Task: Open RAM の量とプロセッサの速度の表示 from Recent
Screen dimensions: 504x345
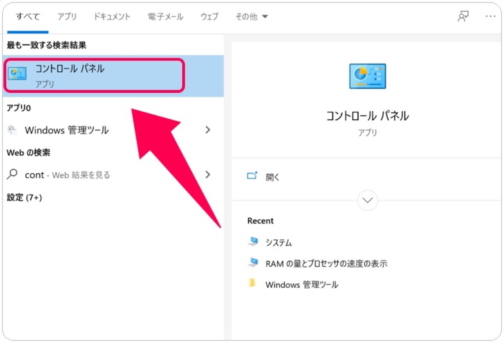Action: coord(326,264)
